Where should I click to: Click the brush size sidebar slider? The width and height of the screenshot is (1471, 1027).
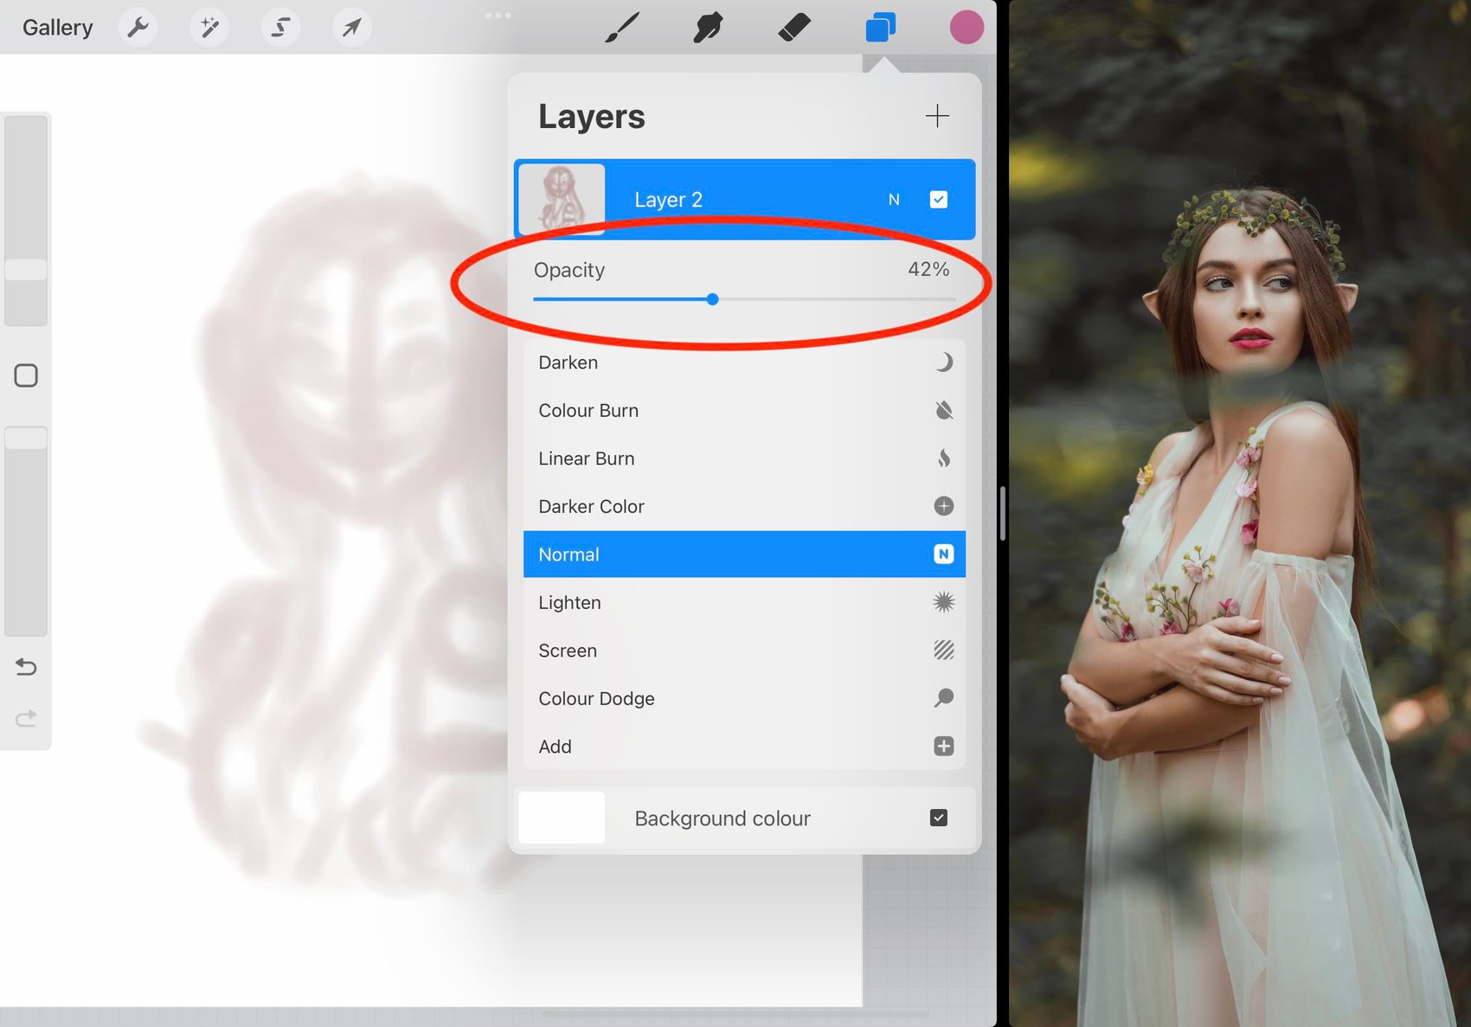26,221
